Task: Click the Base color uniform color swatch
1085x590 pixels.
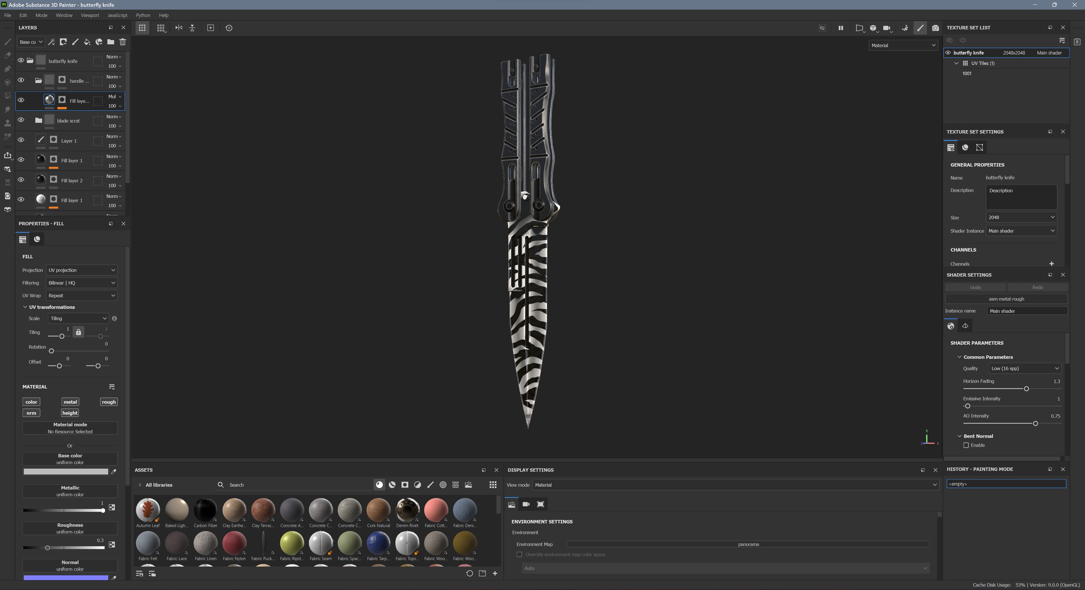Action: 66,472
